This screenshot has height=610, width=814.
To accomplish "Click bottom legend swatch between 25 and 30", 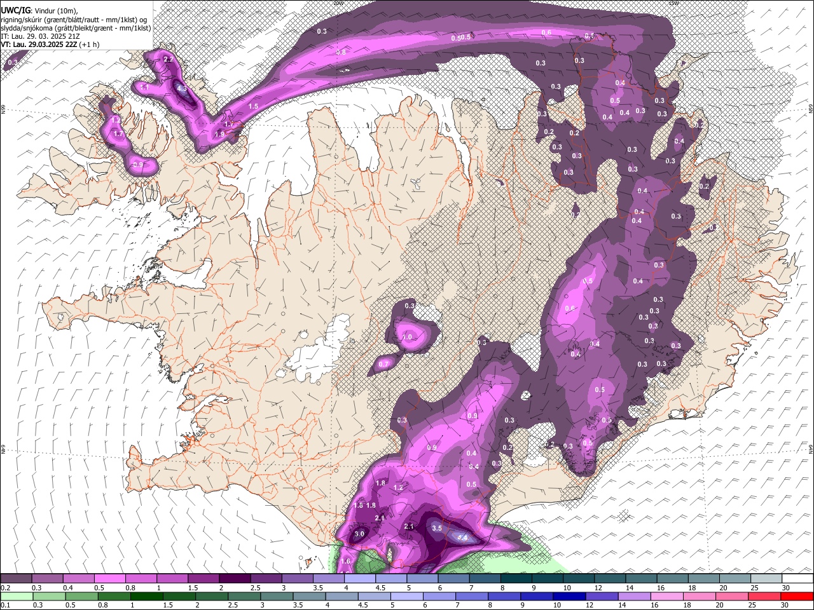I will tap(765, 597).
